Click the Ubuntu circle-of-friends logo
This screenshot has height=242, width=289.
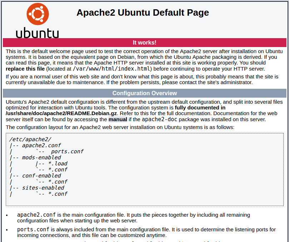(x=38, y=14)
